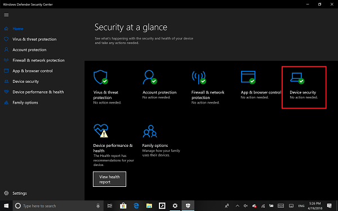Open the hamburger navigation menu
This screenshot has height=211, width=338.
(x=6, y=15)
